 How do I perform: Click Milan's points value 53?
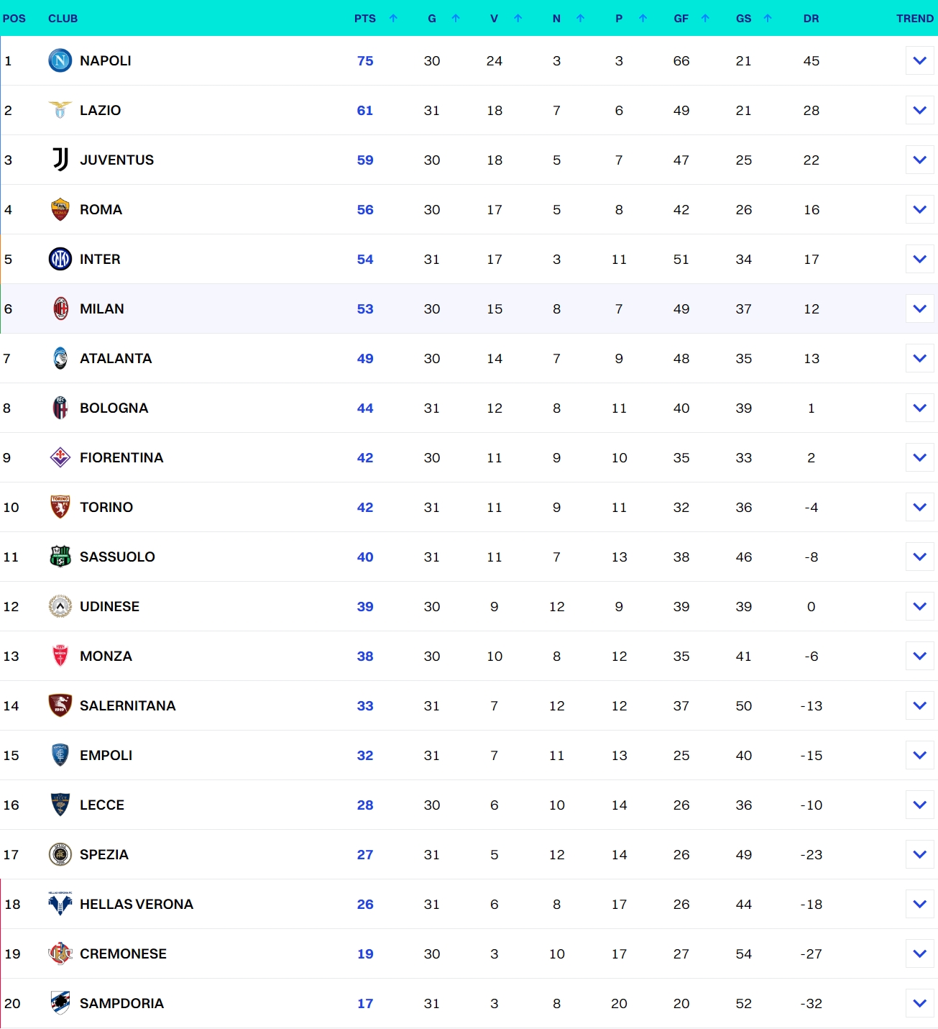click(x=365, y=308)
